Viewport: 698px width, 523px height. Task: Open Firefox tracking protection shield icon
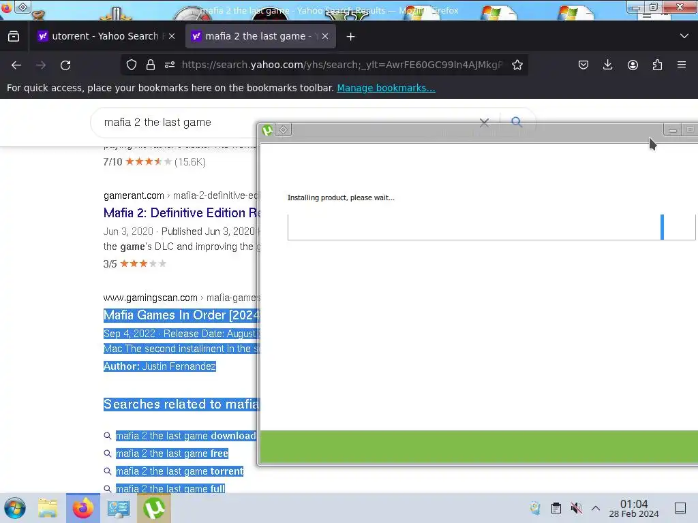(132, 65)
